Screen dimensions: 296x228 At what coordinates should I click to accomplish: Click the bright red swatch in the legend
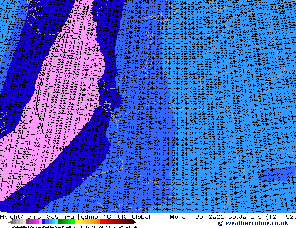coord(102,222)
